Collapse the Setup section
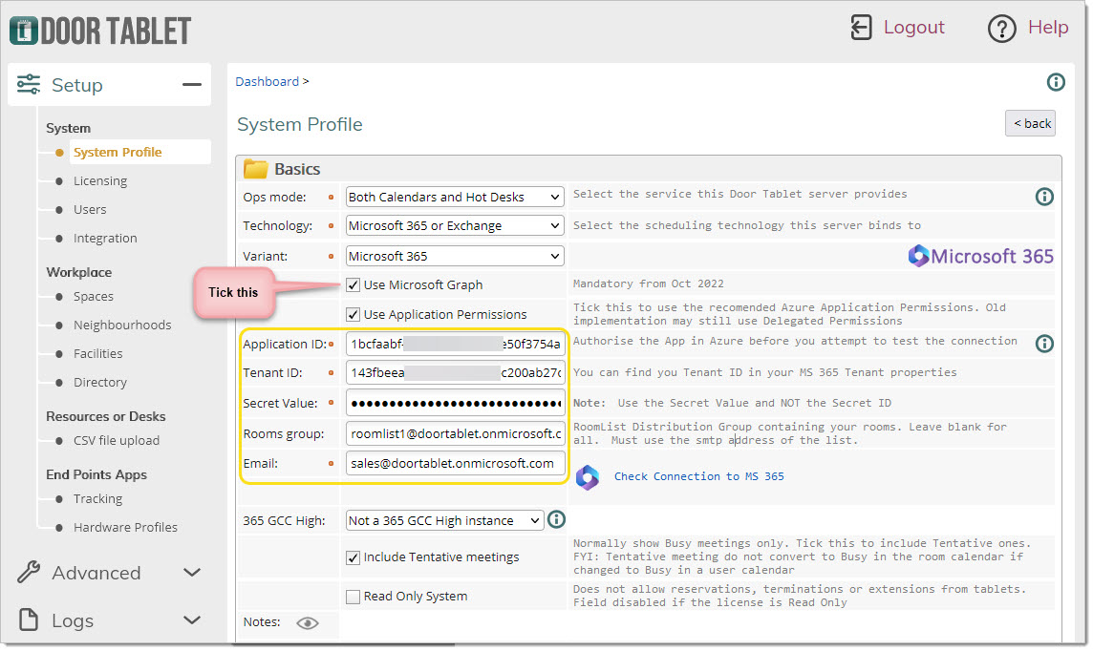The image size is (1093, 651). coord(192,84)
